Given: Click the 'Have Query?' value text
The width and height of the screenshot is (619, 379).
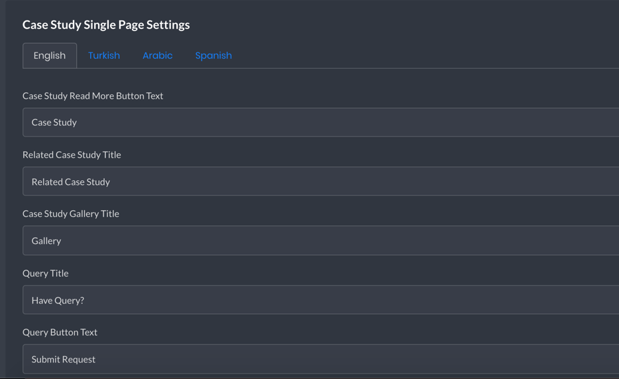Looking at the screenshot, I should click(58, 300).
